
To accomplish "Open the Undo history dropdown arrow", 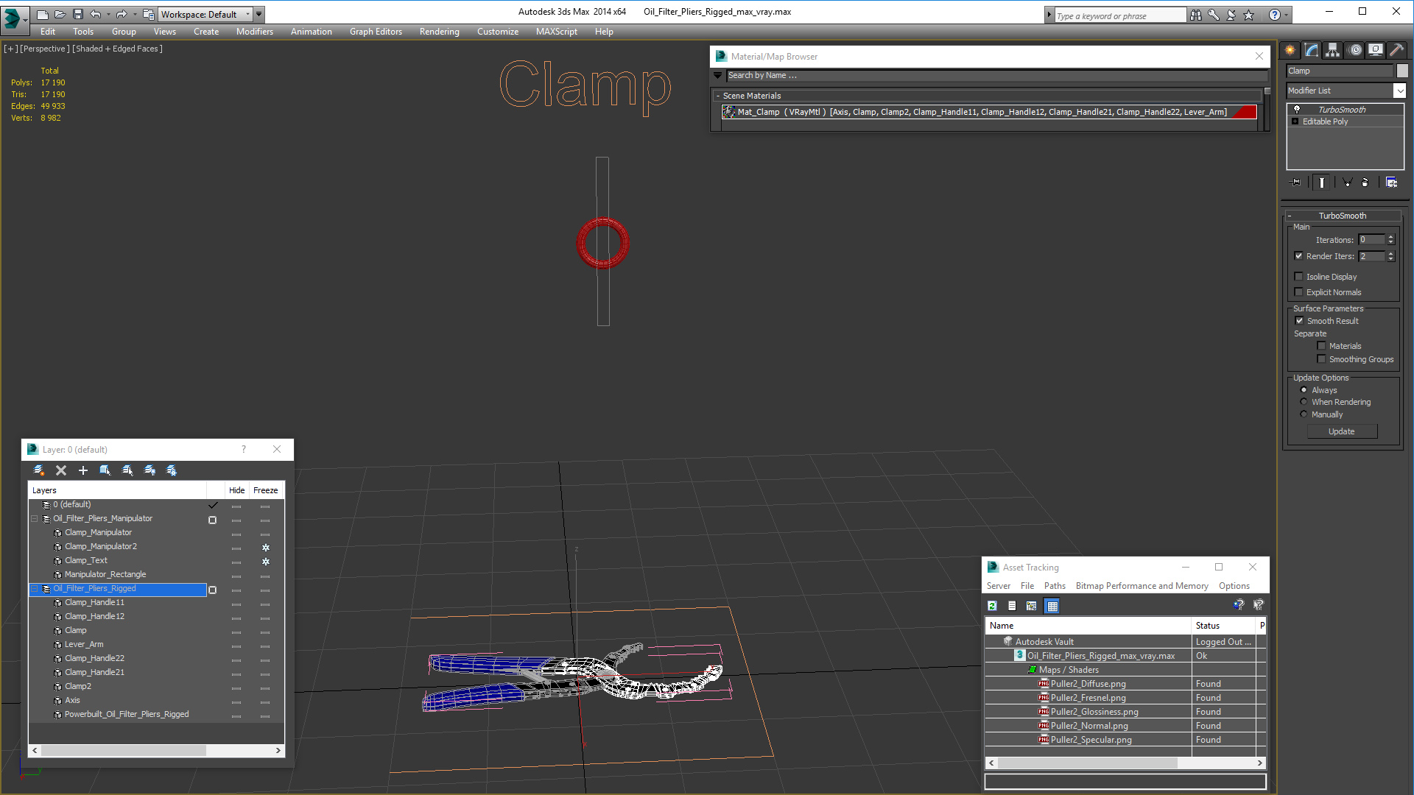I will click(x=108, y=14).
